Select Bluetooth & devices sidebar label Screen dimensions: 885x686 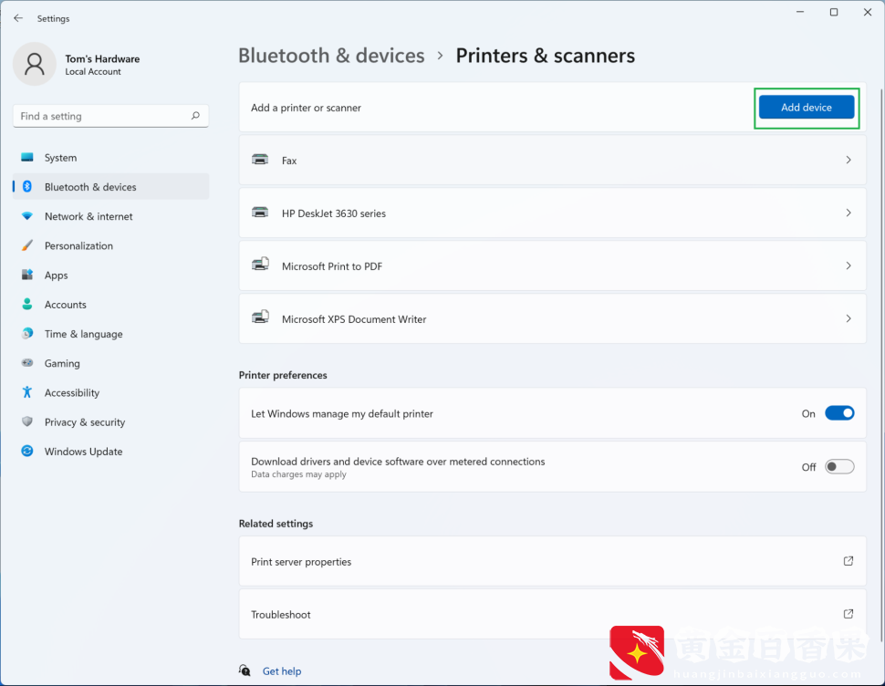tap(90, 187)
